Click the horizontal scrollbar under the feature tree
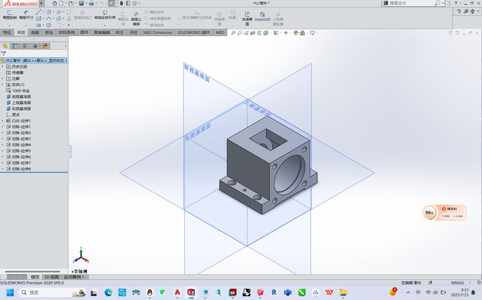 click(33, 271)
